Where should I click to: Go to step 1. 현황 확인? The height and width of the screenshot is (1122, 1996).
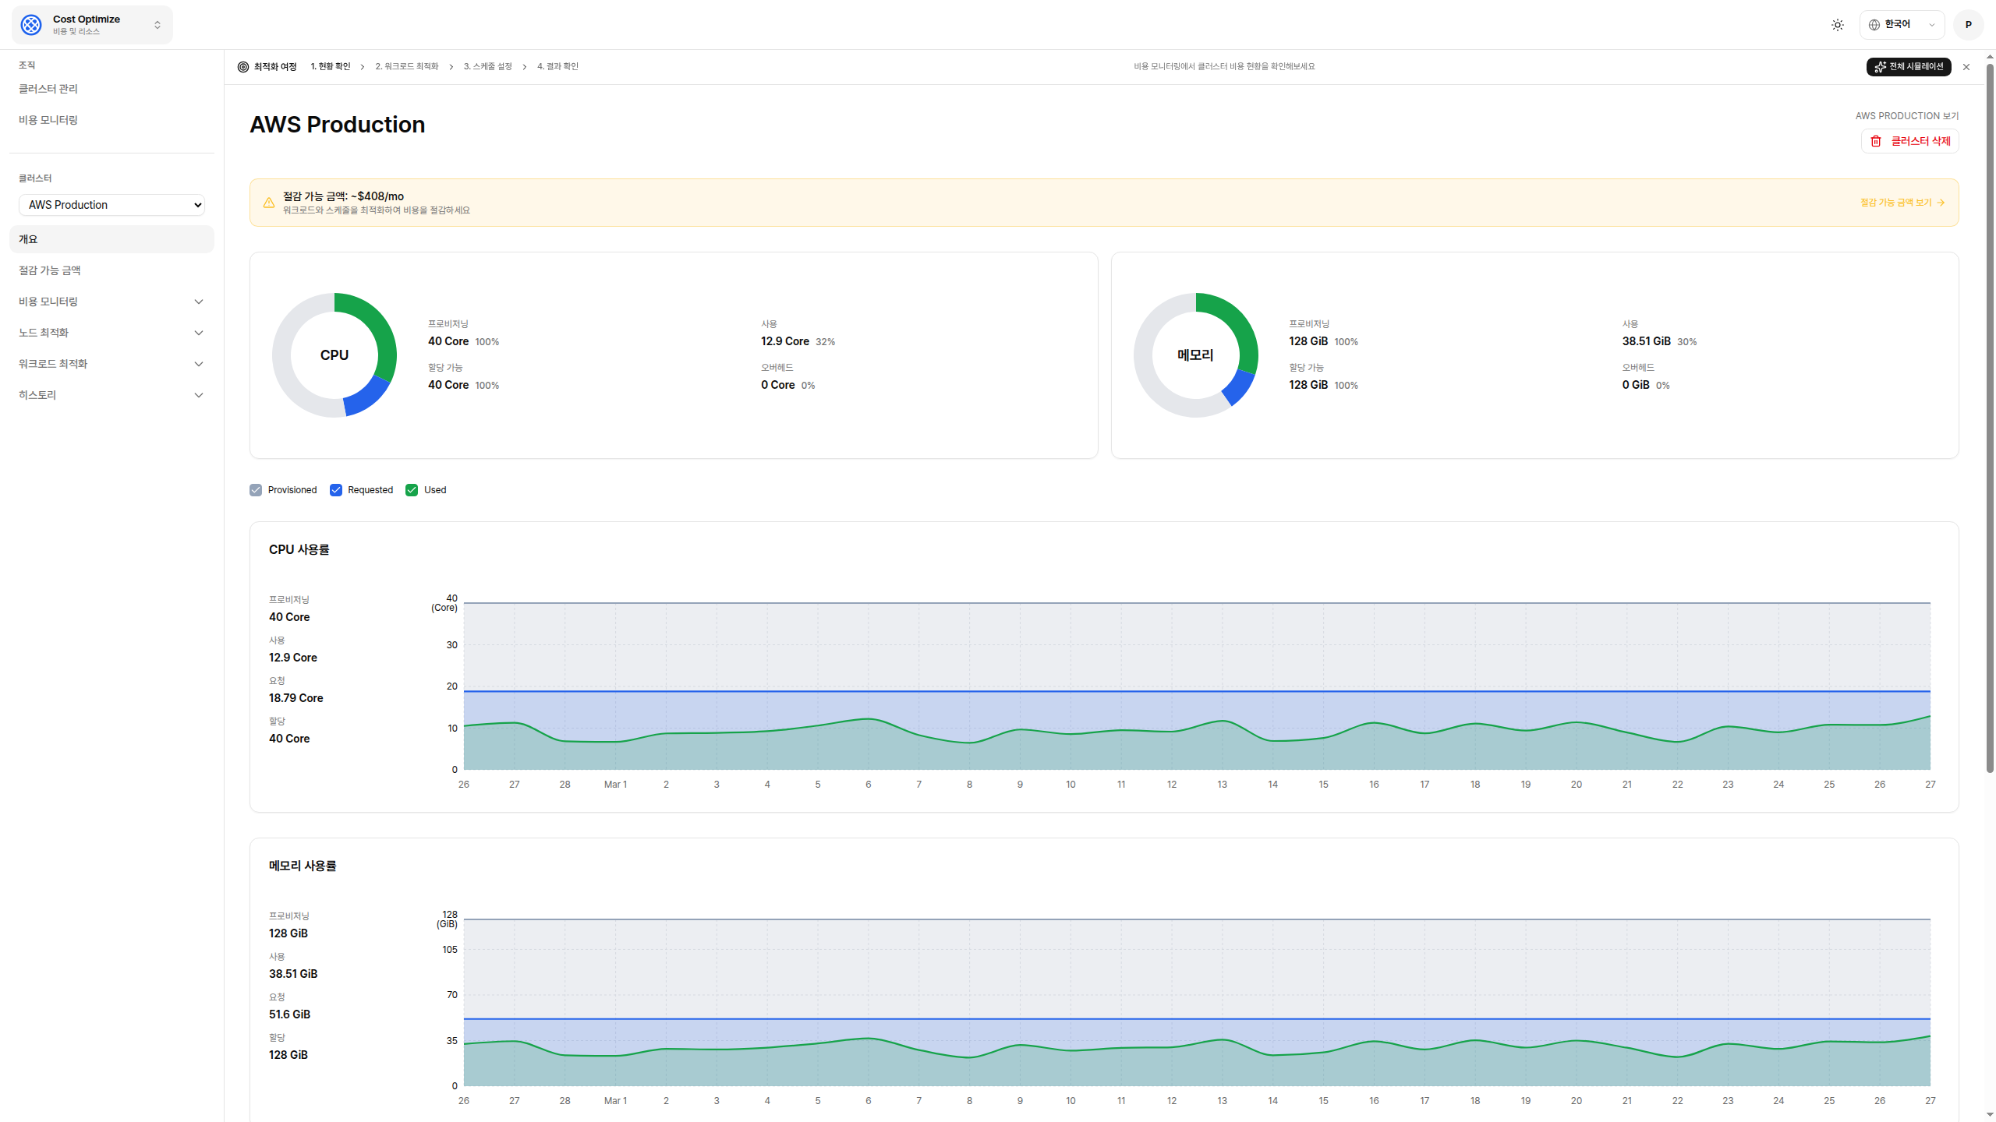[x=331, y=67]
